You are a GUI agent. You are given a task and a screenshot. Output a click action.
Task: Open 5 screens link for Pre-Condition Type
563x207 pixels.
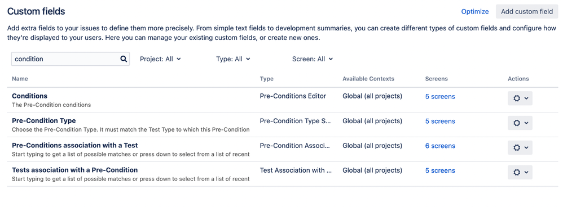coord(440,121)
